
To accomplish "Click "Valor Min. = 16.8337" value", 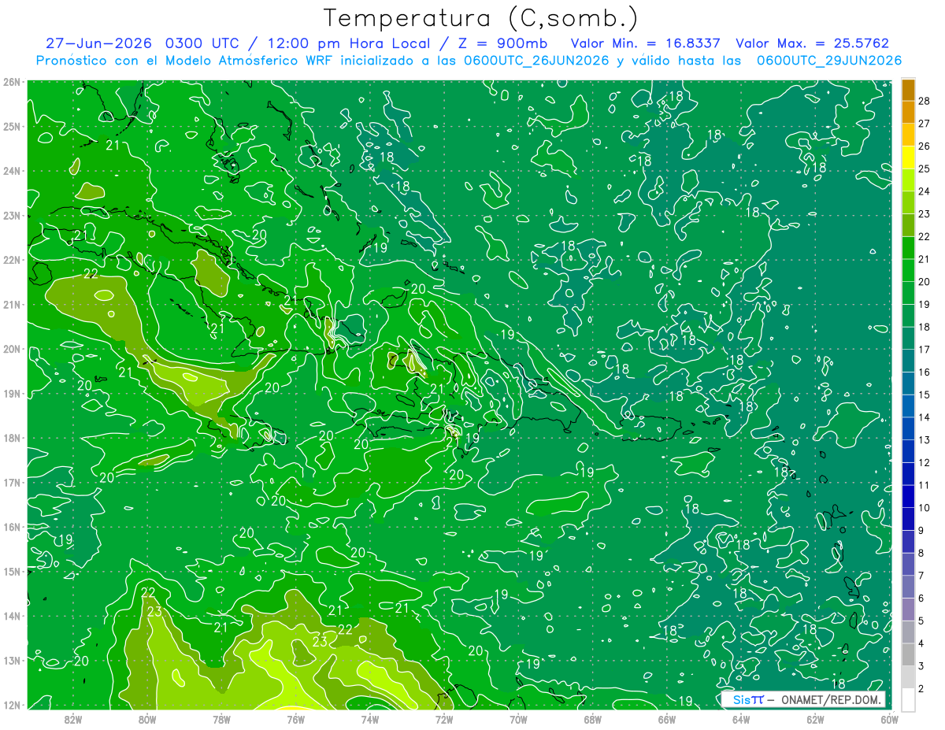I will coord(646,43).
